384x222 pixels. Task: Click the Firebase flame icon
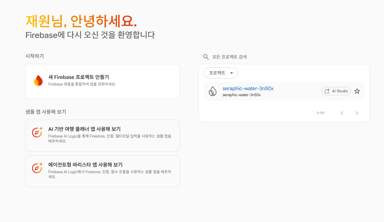(38, 81)
